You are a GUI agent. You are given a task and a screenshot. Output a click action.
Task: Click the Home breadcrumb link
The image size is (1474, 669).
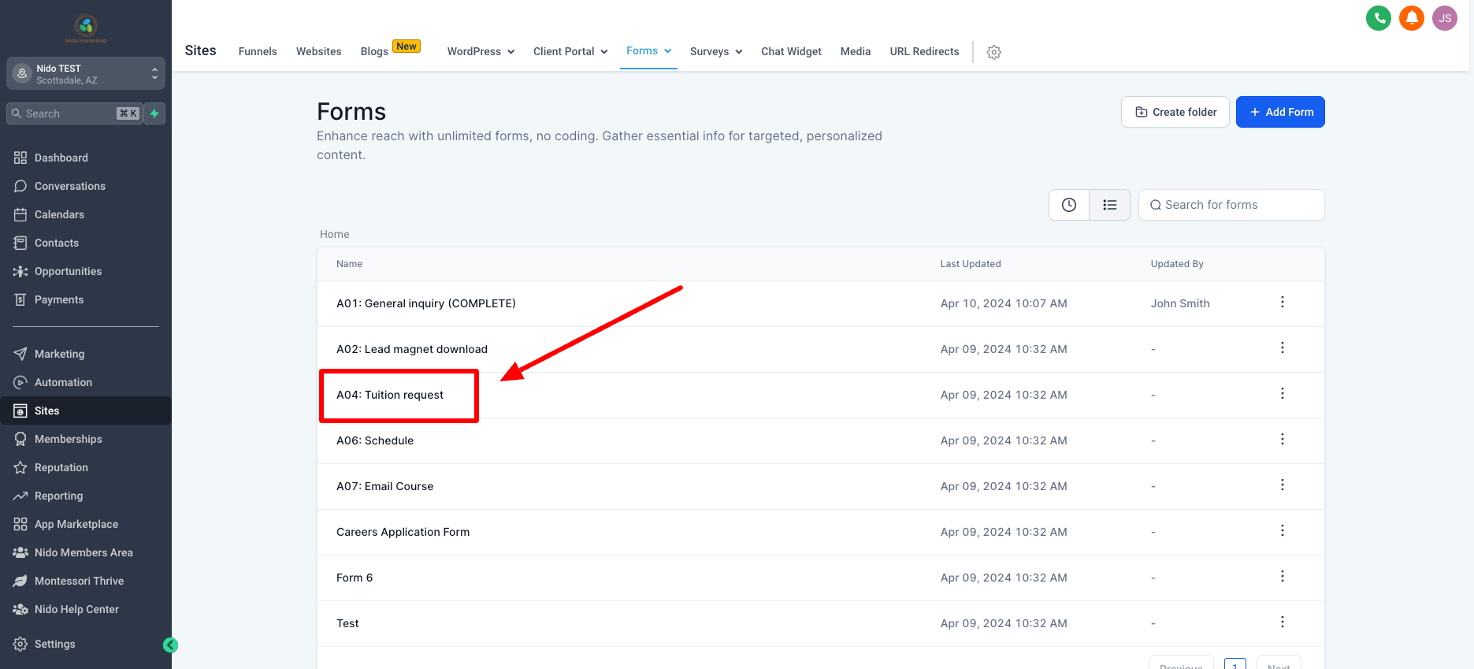pyautogui.click(x=335, y=234)
